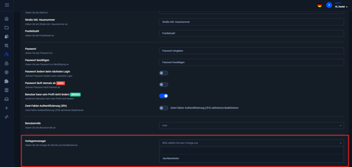Open the activity pulse icon in sidebar
Image resolution: width=352 pixels, height=167 pixels.
(7, 117)
